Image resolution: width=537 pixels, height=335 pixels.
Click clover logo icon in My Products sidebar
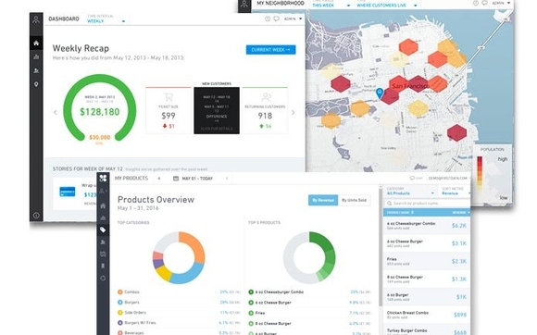click(103, 178)
